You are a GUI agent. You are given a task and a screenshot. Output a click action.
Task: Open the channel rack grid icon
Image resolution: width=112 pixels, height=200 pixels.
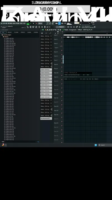click(x=30, y=27)
